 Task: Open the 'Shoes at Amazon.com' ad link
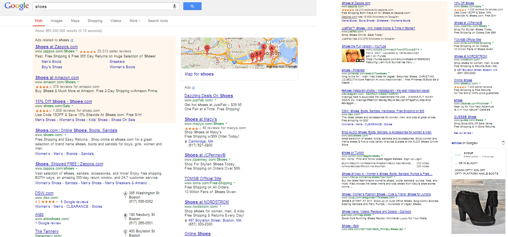(x=57, y=77)
